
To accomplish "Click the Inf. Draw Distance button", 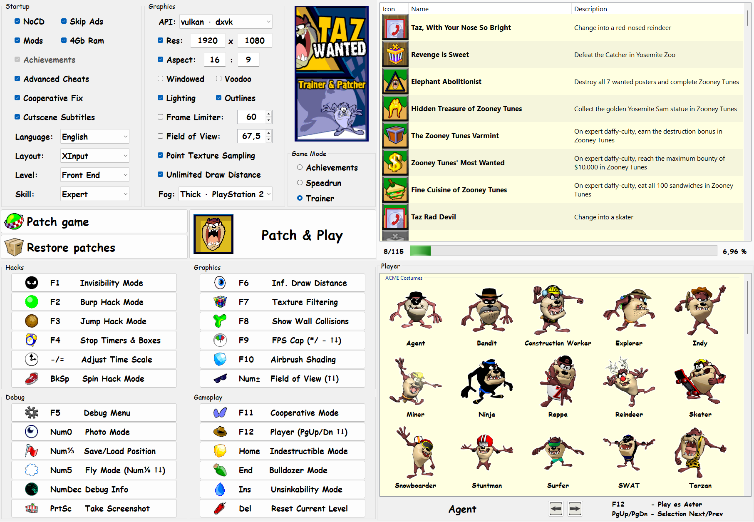I will click(283, 283).
